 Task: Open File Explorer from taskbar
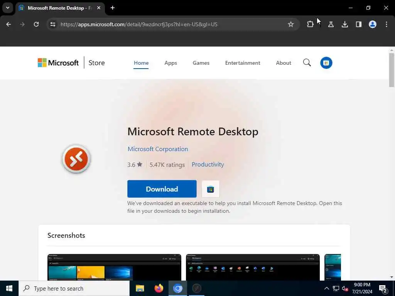click(140, 288)
